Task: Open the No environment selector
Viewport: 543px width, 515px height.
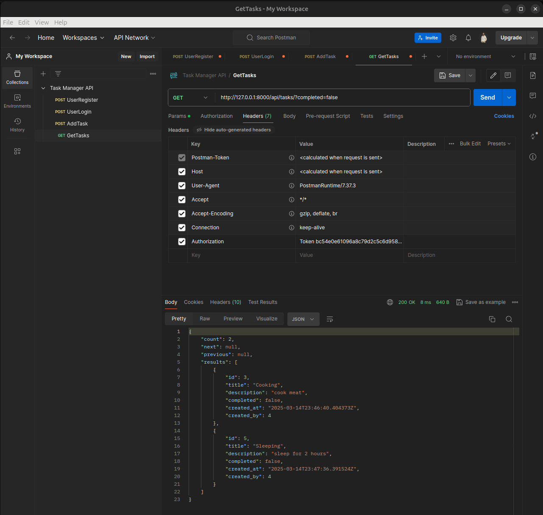Action: tap(486, 56)
